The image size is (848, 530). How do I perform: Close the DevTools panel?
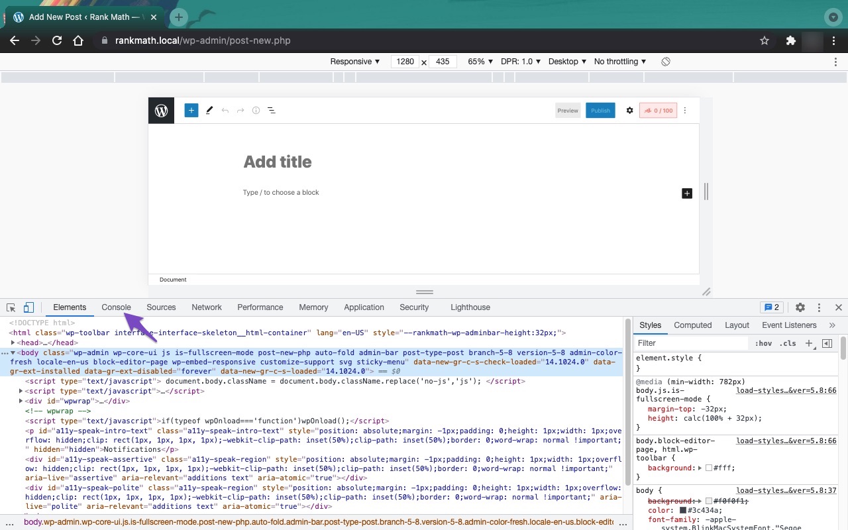coord(839,307)
